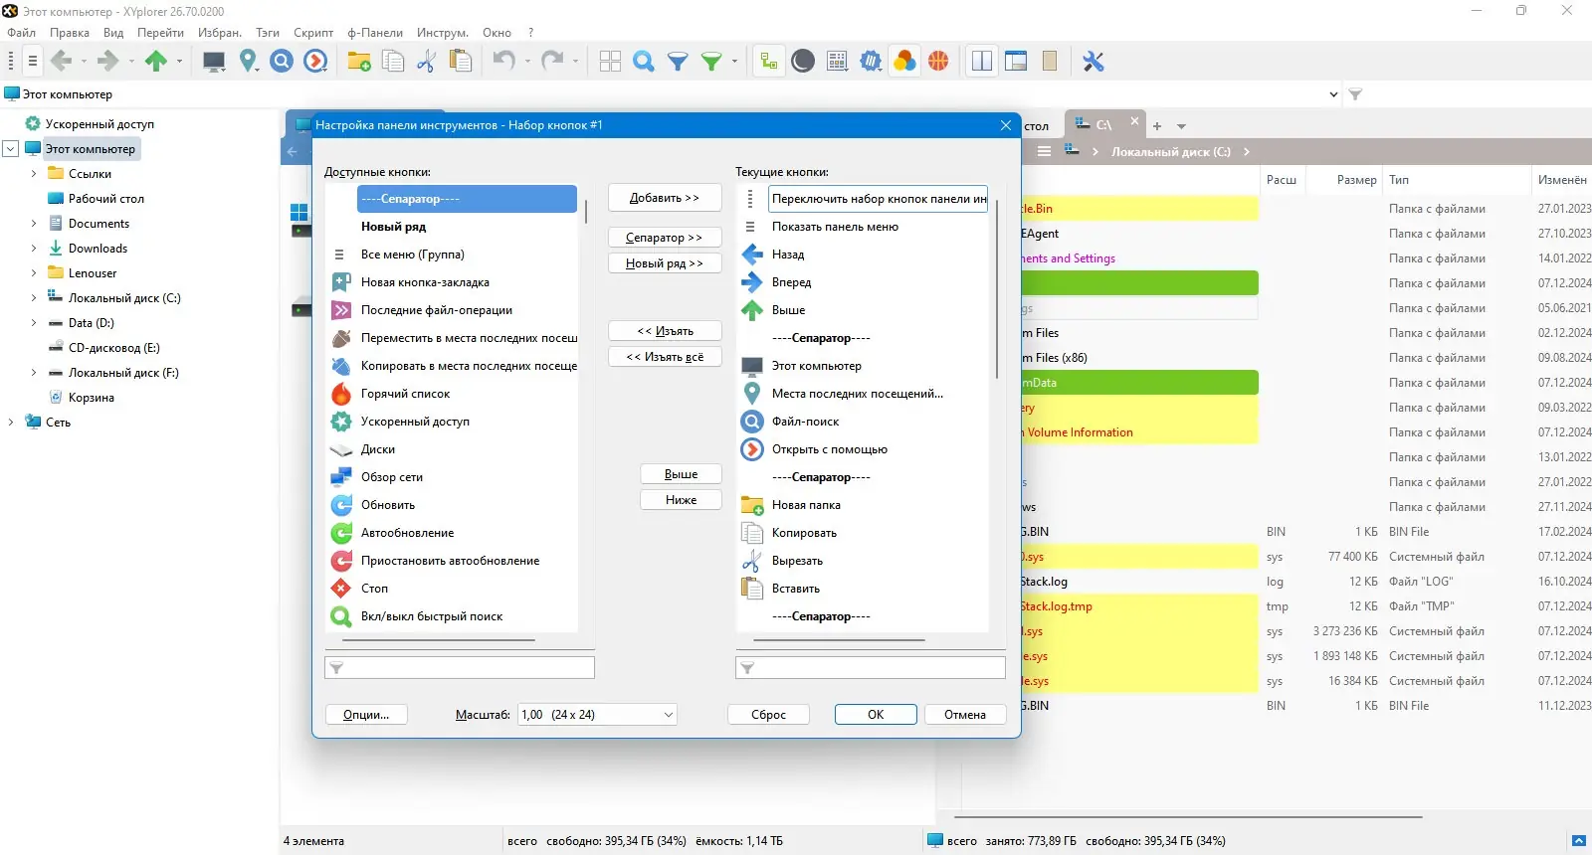Open the Масштаб scale dropdown

[598, 715]
